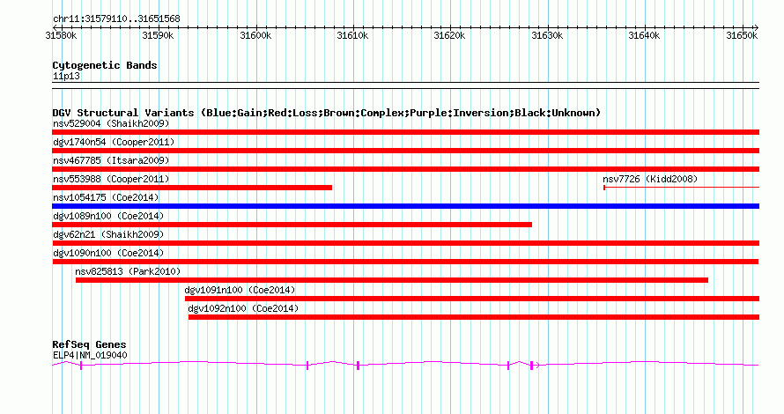Click the ELP4|NM_019040 gene label
Viewport: 784px width, 414px height.
coord(90,356)
